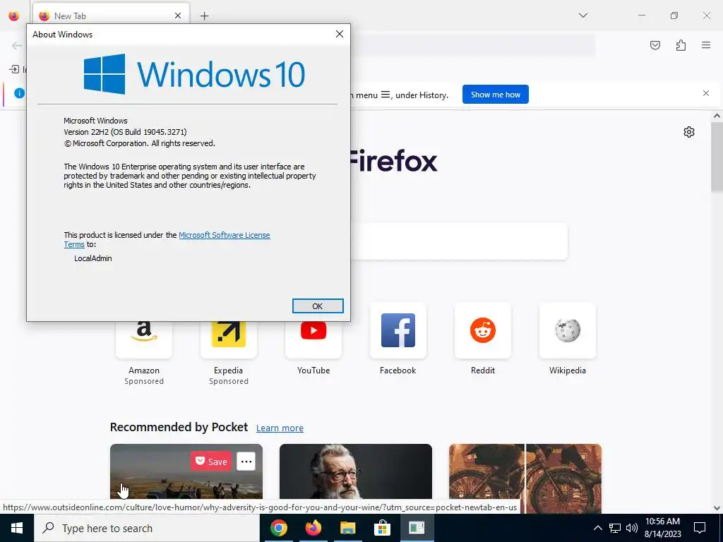This screenshot has height=542, width=723.
Task: Open Firefox extensions puzzle icon
Action: [681, 45]
